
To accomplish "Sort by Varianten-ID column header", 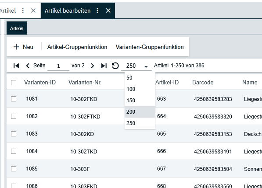I will 40,83.
